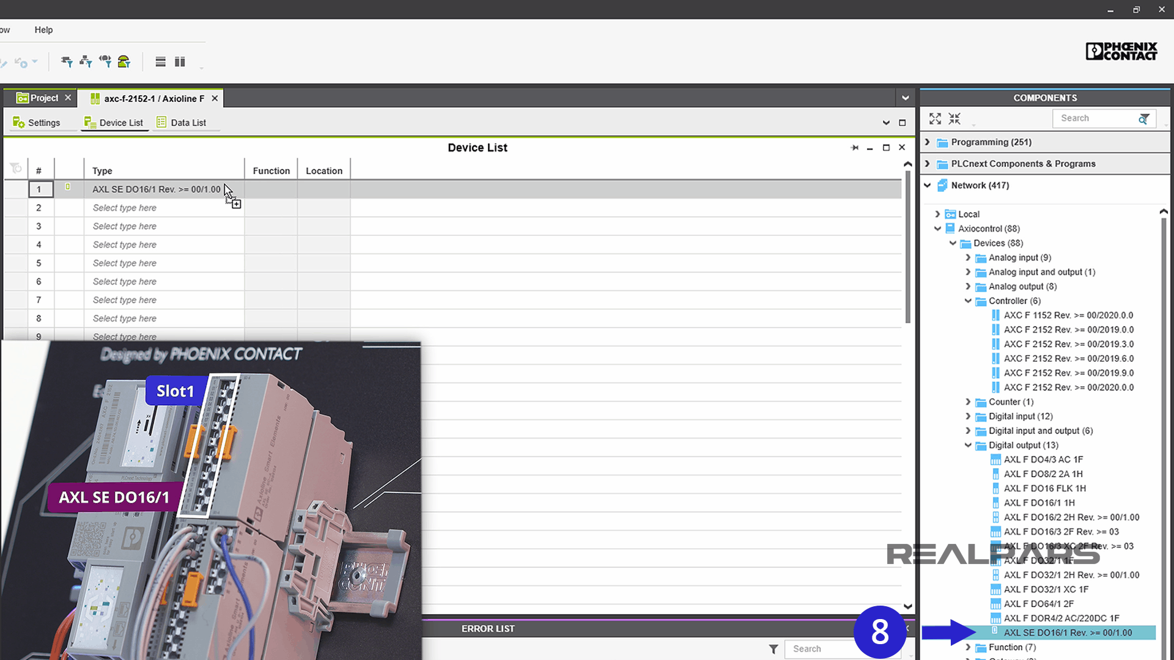Expand Digital input and output (6) folder

pos(968,431)
